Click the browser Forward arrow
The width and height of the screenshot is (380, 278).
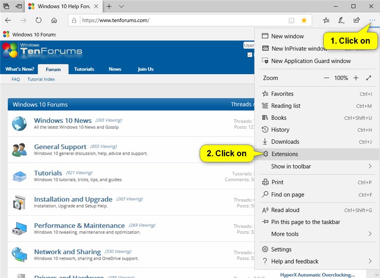click(x=23, y=20)
